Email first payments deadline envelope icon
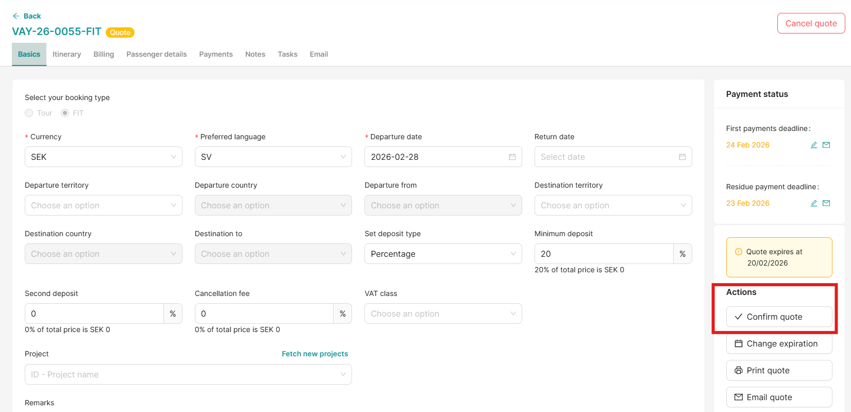This screenshot has height=412, width=851. pyautogui.click(x=826, y=145)
